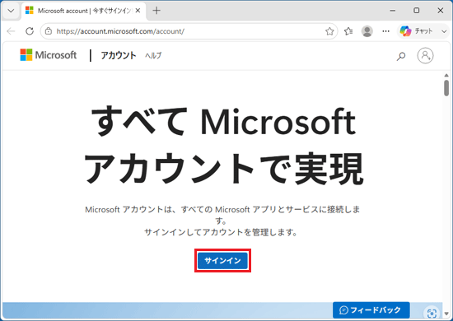Screen dimensions: 453x321
Task: Reload the current page
Action: (x=30, y=31)
